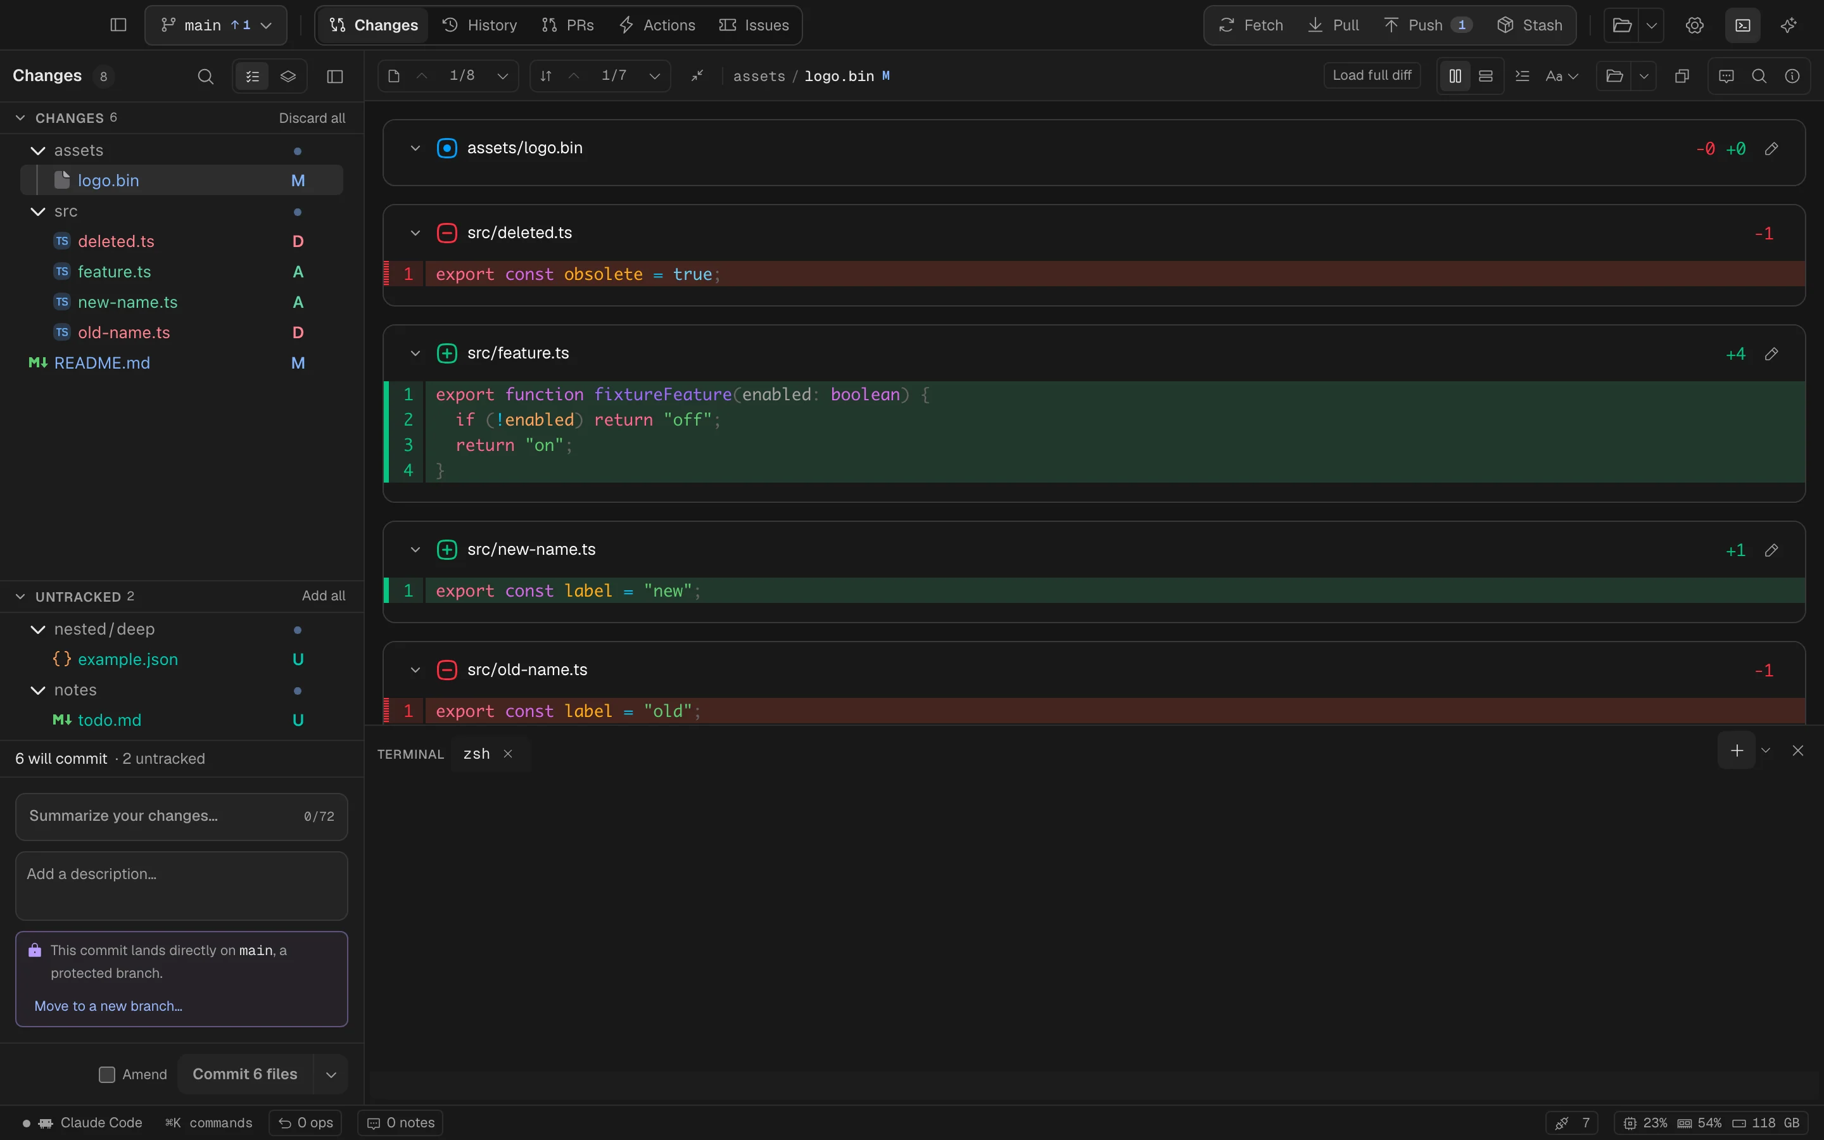Edit src/new-name.ts with pencil icon

(x=1771, y=550)
